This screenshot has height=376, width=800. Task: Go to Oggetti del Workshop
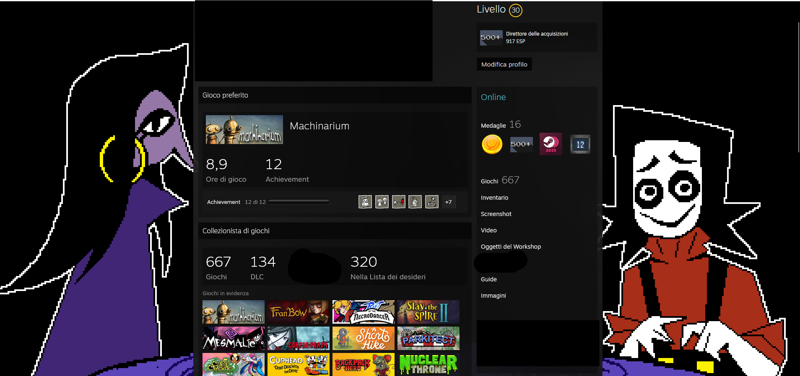pos(511,247)
